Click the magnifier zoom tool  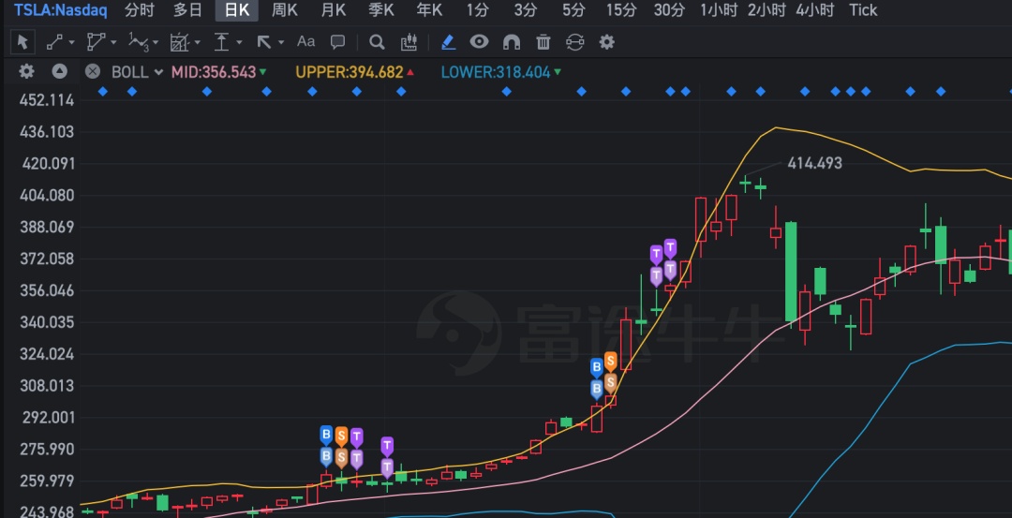click(x=377, y=42)
